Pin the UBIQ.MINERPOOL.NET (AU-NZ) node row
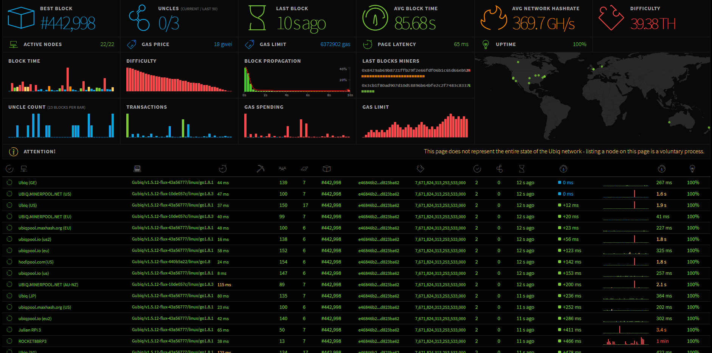712x353 pixels. point(9,284)
